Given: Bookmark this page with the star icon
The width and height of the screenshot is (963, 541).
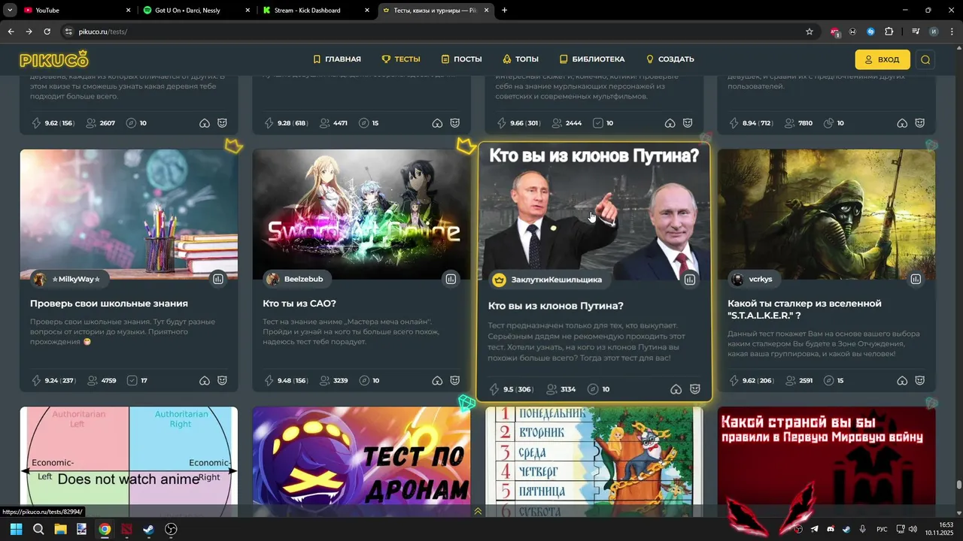Looking at the screenshot, I should click(x=810, y=32).
